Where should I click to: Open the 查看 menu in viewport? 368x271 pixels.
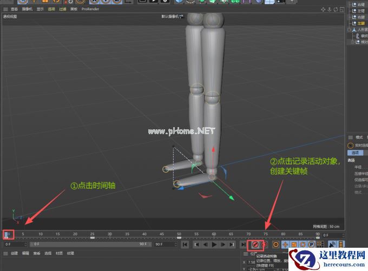point(14,9)
